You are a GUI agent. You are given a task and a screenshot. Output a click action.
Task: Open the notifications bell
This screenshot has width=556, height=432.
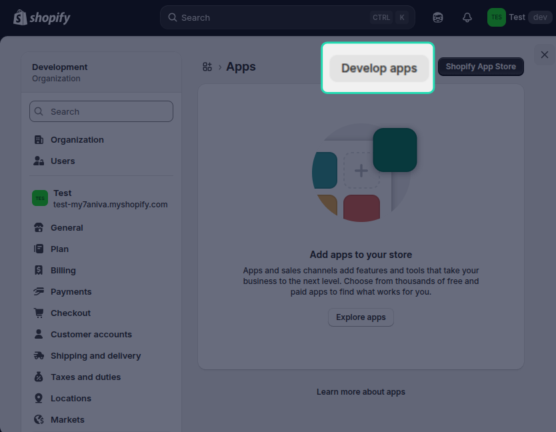467,17
